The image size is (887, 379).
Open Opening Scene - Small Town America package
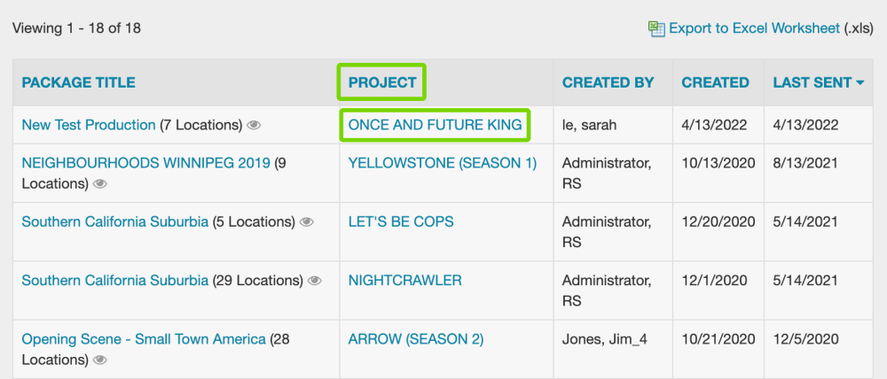click(x=144, y=339)
